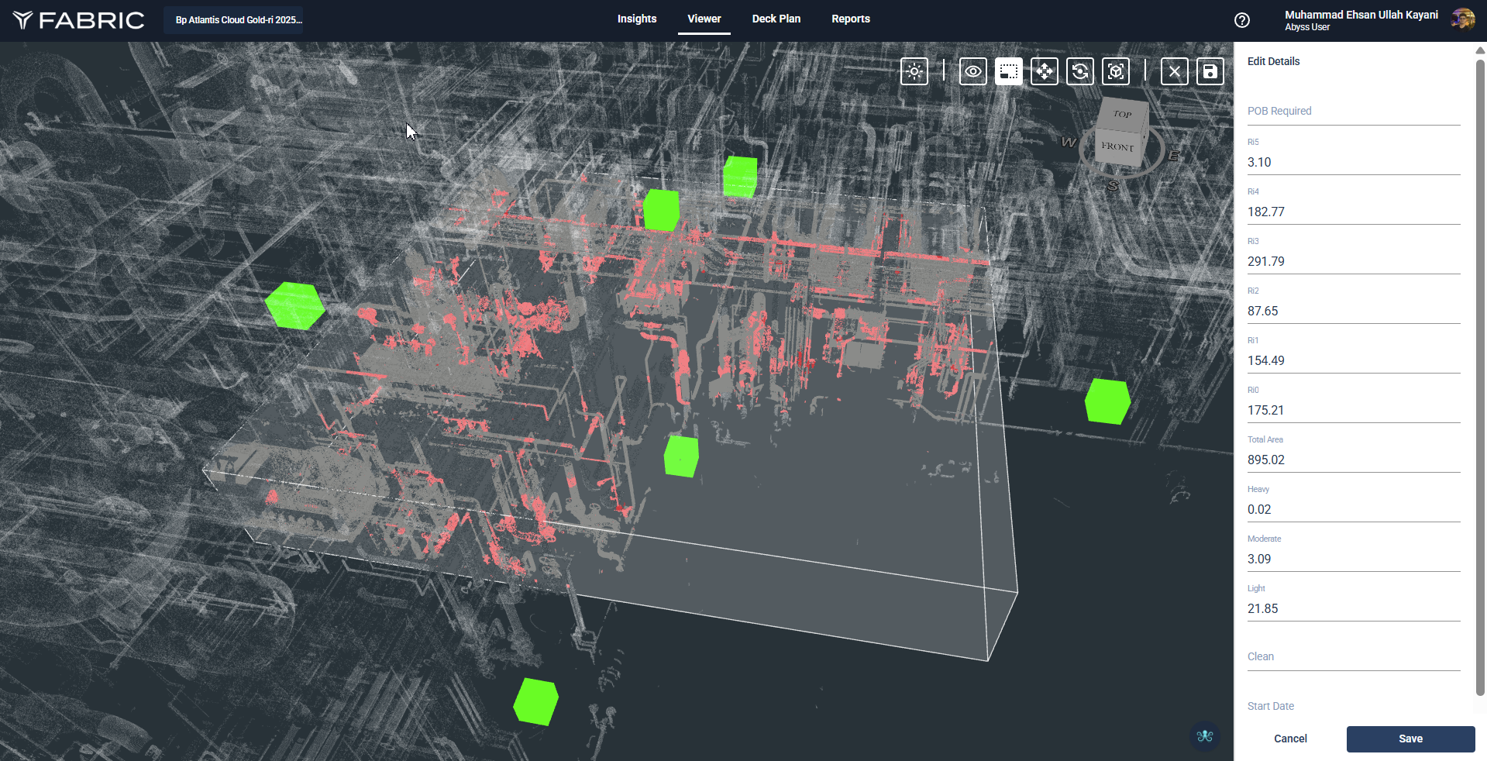The image size is (1487, 761).
Task: Open the help question mark icon
Action: click(1241, 20)
